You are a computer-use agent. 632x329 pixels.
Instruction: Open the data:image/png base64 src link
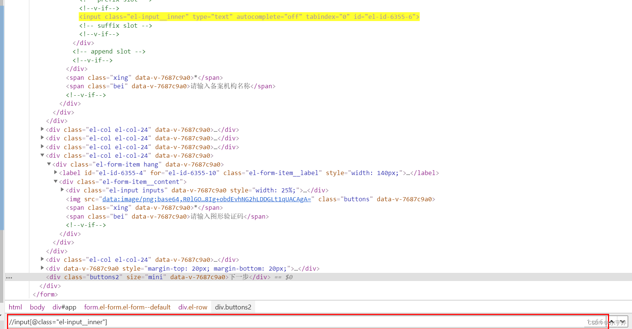(x=207, y=199)
